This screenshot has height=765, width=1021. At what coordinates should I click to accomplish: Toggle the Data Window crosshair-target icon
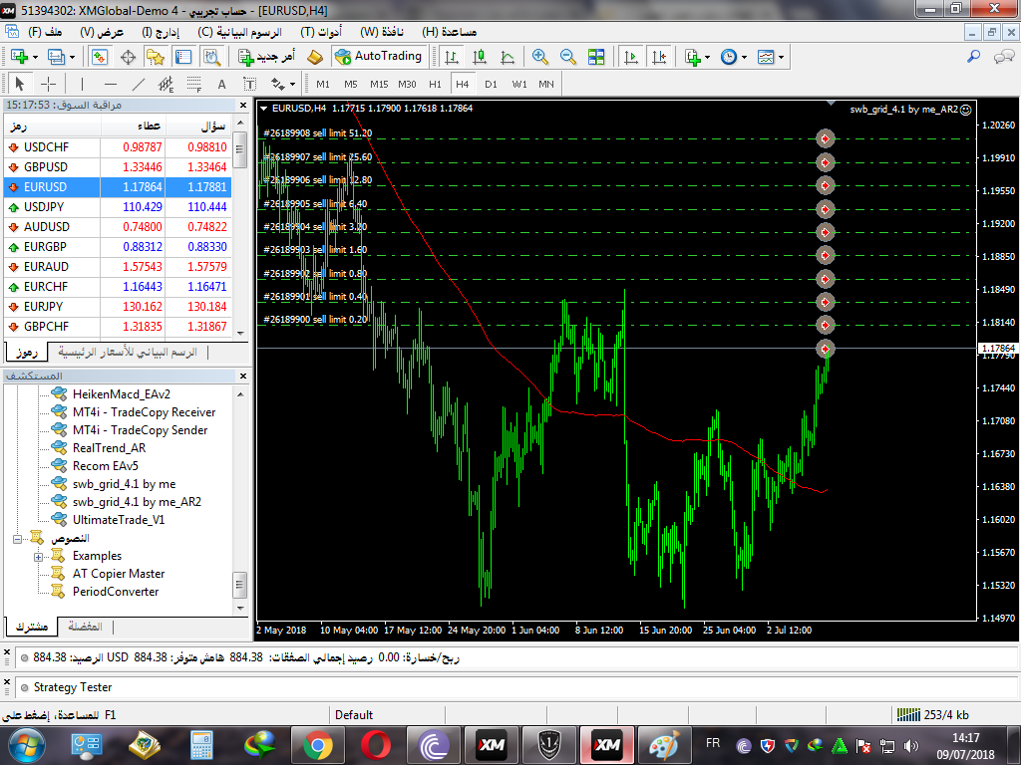tap(129, 57)
